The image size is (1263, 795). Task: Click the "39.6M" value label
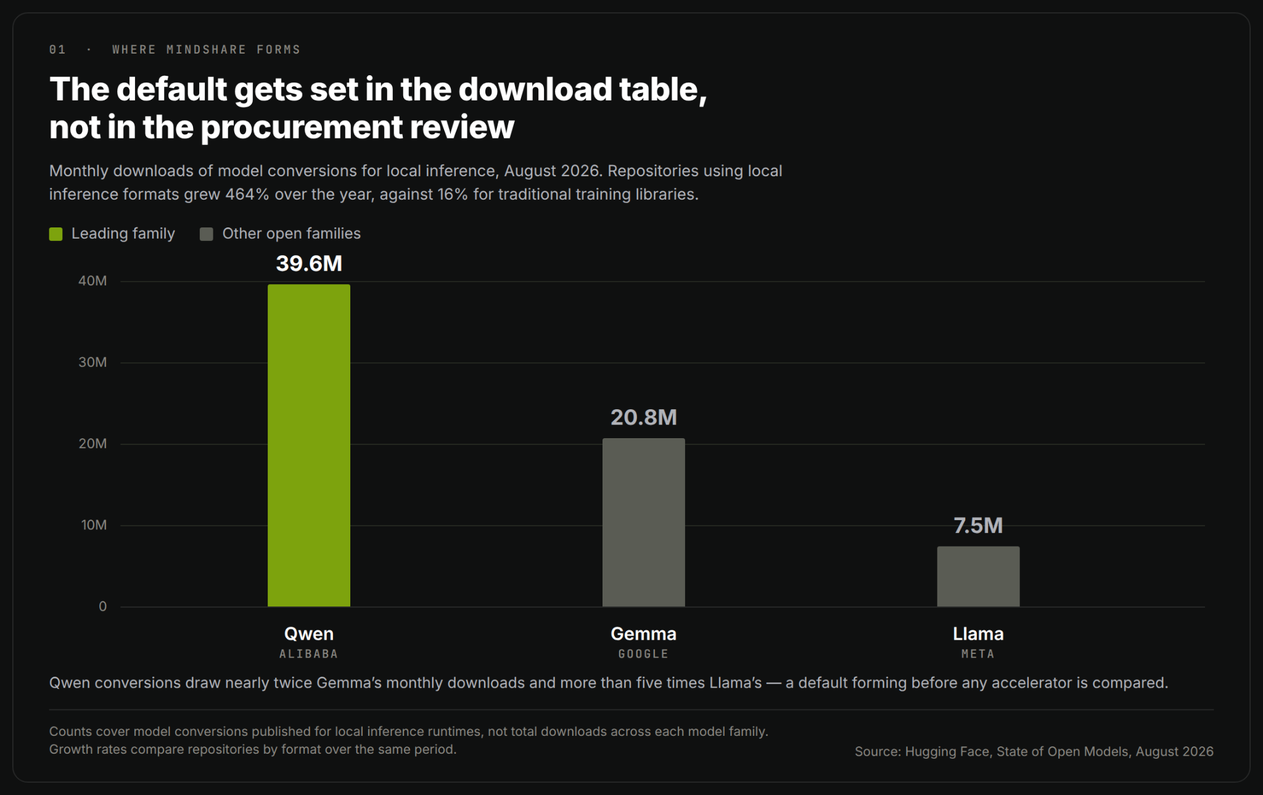[x=309, y=264]
